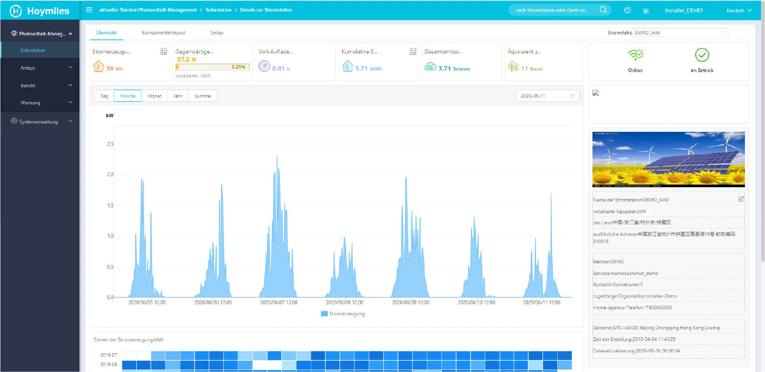The height and width of the screenshot is (372, 765).
Task: Click the Besitzer:DEMO line
Action: click(608, 262)
